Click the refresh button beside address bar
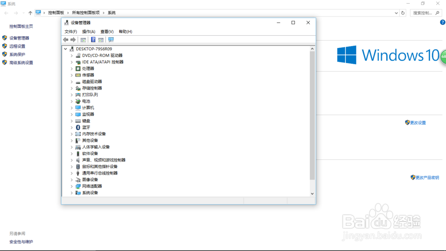The image size is (446, 251). [403, 13]
